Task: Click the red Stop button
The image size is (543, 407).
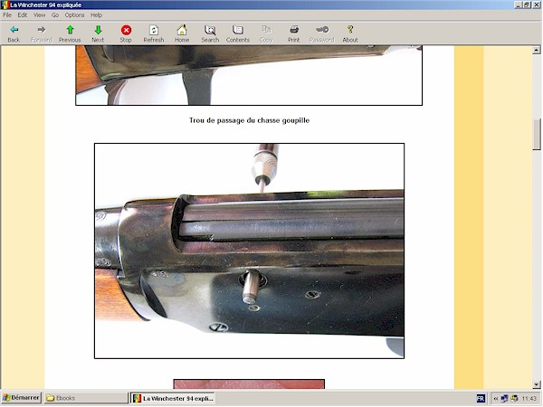Action: 126,33
